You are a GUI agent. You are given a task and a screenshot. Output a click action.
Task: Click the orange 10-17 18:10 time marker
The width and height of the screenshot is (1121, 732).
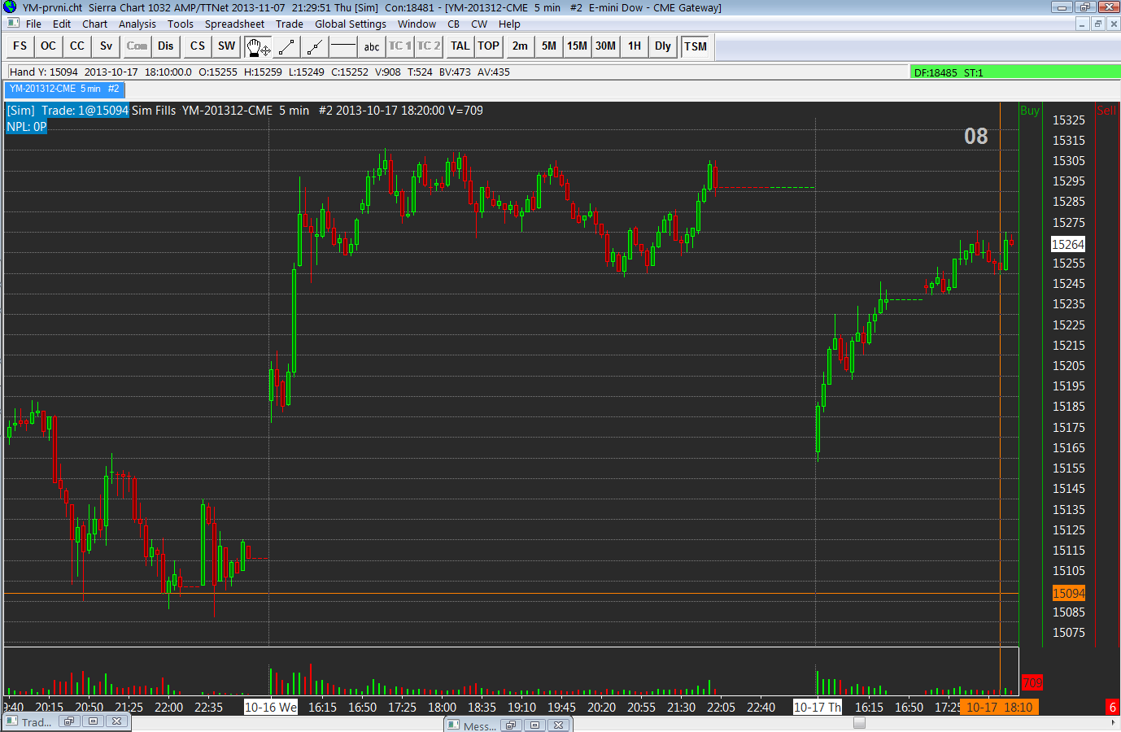[999, 707]
